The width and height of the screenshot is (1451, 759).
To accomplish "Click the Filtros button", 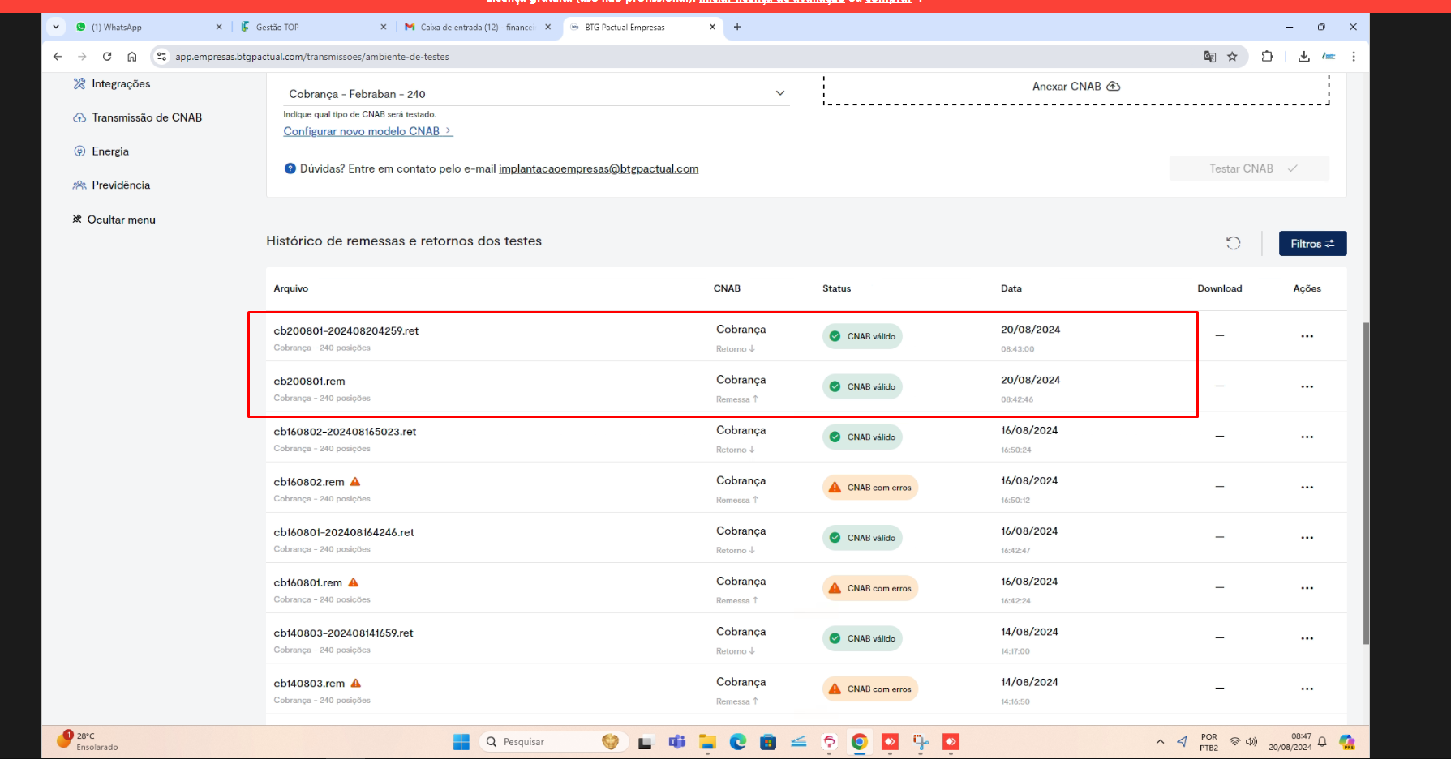I will click(x=1312, y=244).
